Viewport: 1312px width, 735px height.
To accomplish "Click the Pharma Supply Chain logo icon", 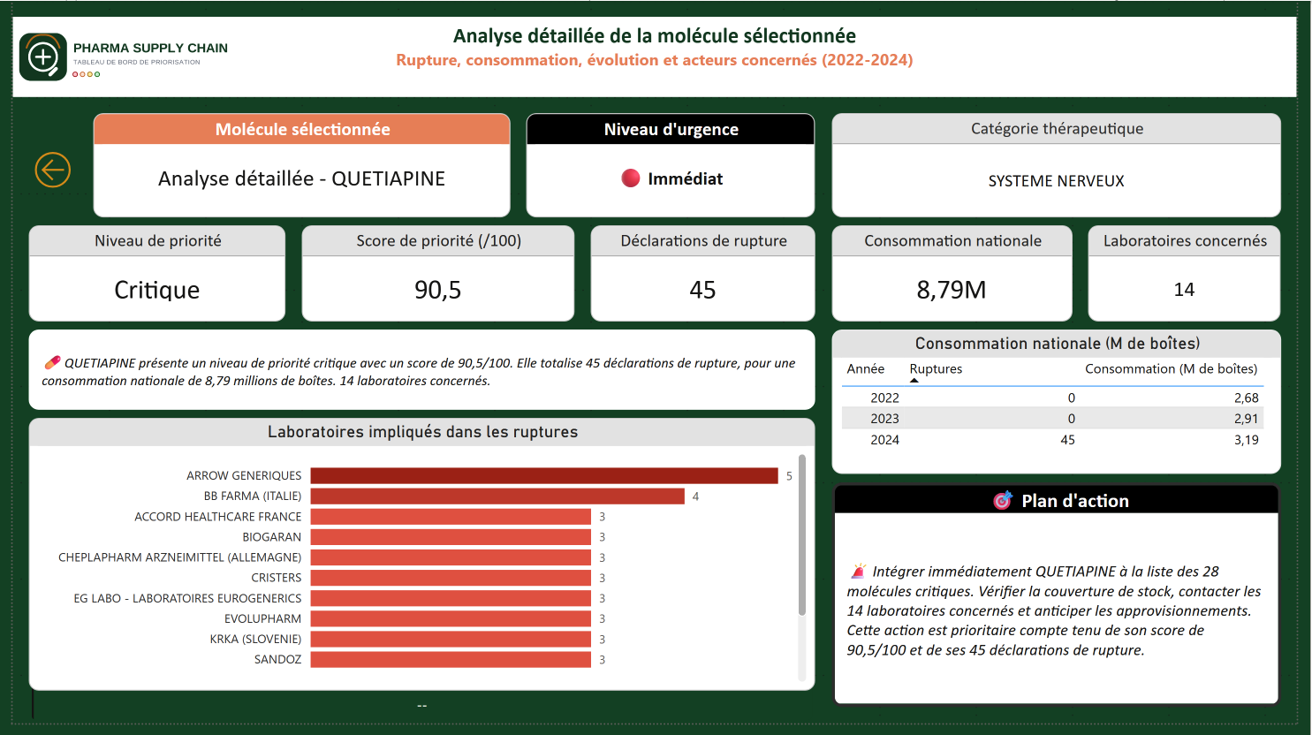I will click(43, 57).
